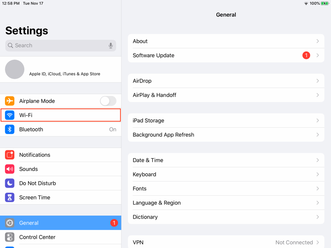Open Control Center in sidebar

pos(60,237)
